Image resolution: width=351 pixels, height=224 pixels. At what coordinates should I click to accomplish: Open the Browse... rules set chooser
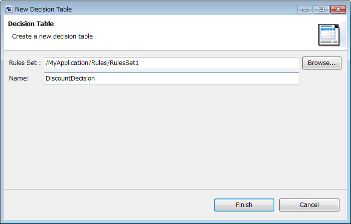coord(322,63)
